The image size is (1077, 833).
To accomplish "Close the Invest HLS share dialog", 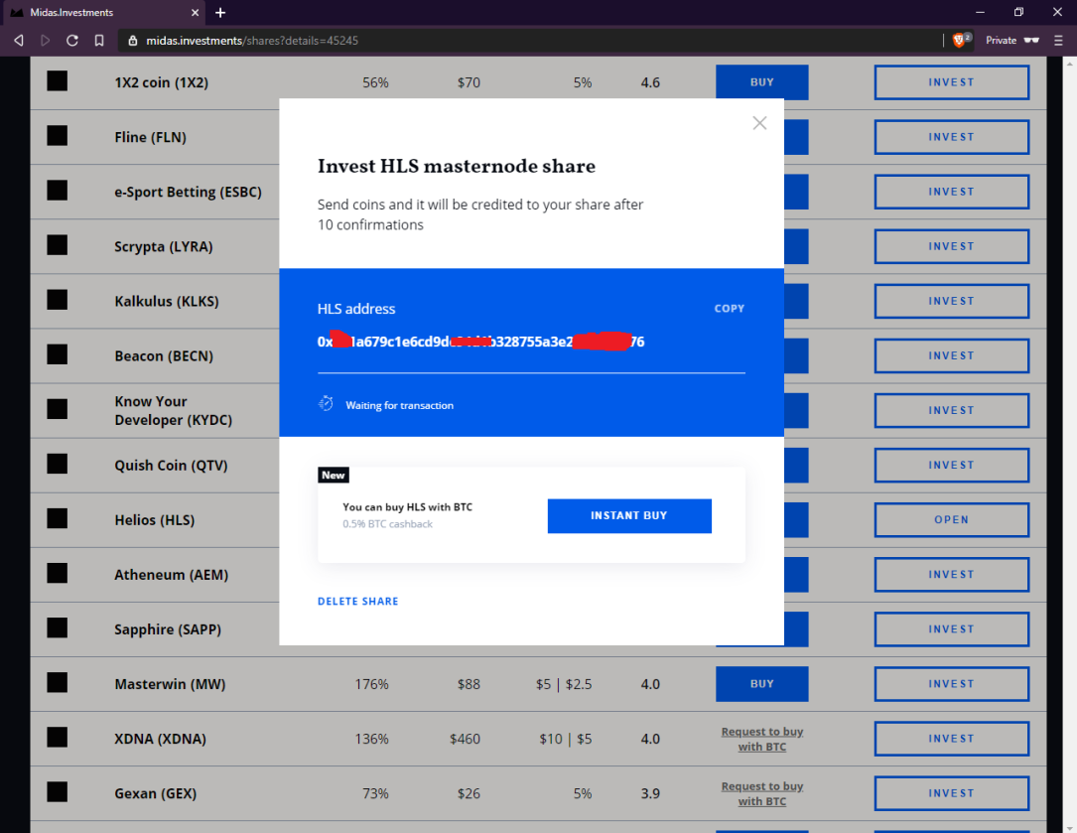I will tap(759, 123).
